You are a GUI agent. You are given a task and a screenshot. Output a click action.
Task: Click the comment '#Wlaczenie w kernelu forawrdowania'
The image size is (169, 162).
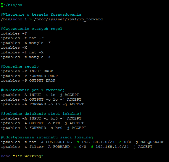click(x=41, y=14)
